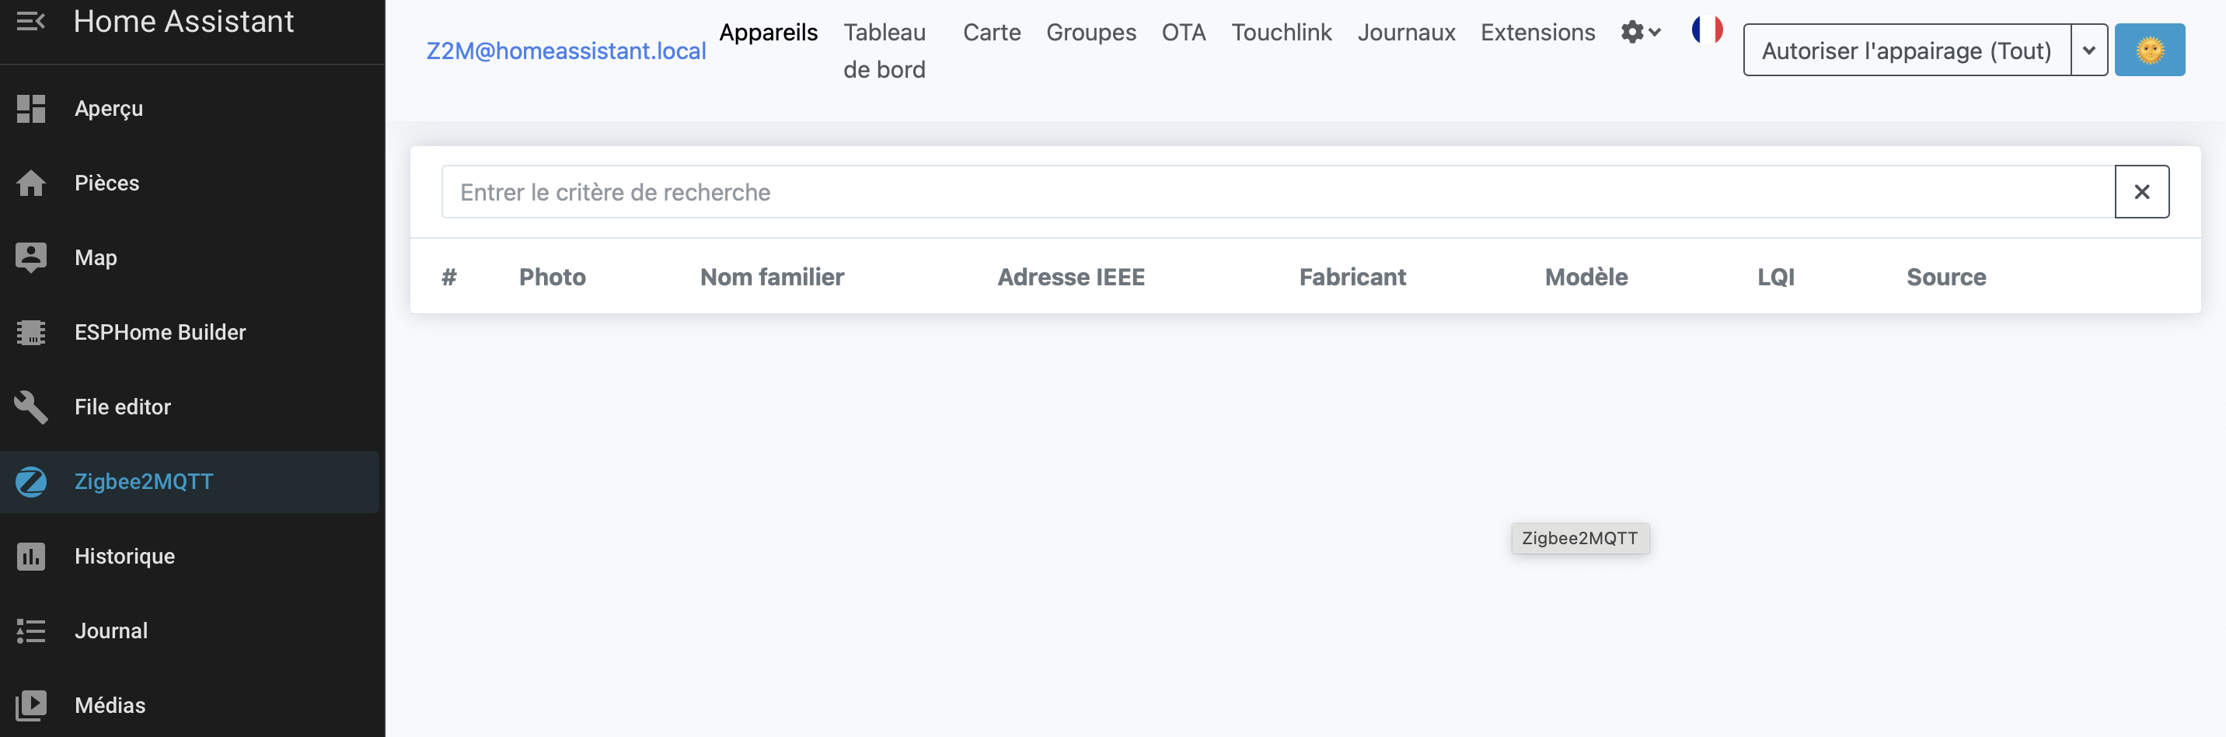Screen dimensions: 2226x737
Task: Sort by Fabricant column
Action: click(x=1352, y=278)
